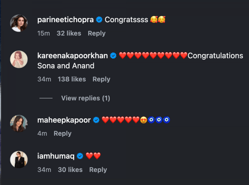Reply to iamhumaq's hearts comment
Screen dimensions: 249x185
tap(98, 170)
